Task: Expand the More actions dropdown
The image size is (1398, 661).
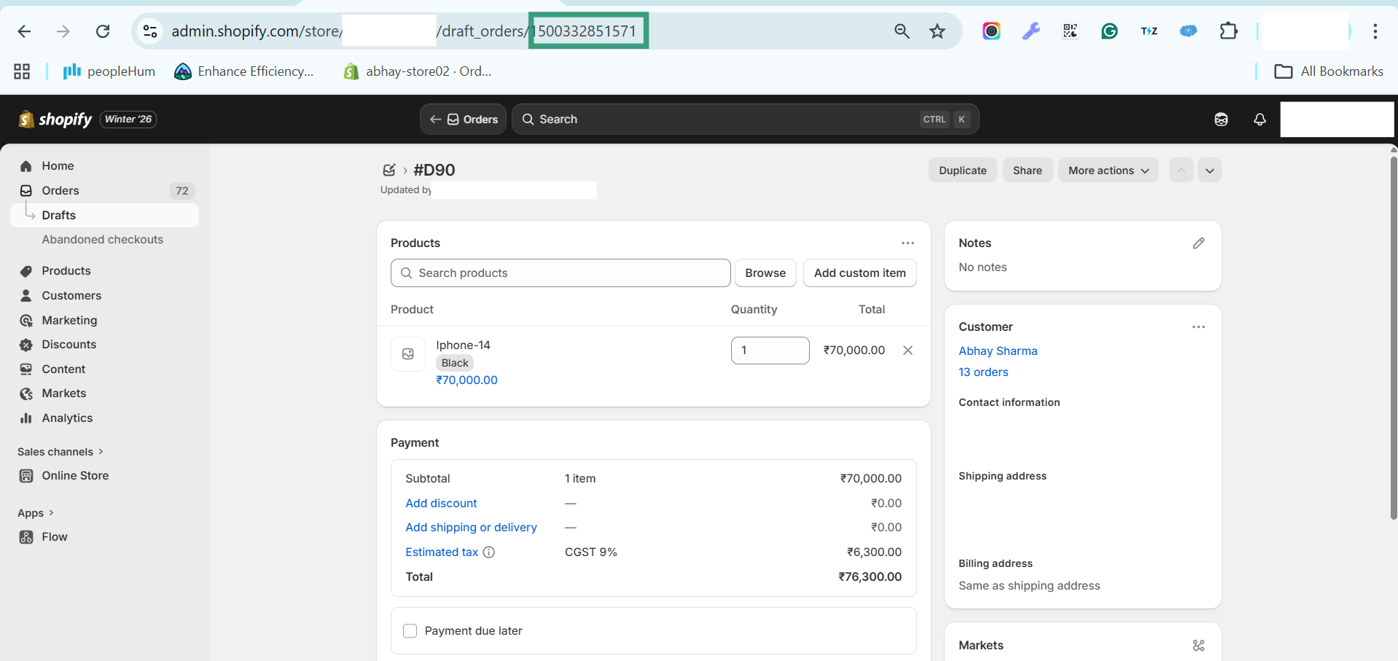Action: (x=1108, y=171)
